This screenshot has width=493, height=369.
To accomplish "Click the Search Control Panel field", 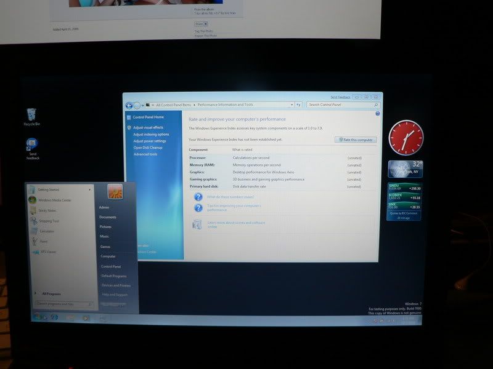I will [343, 105].
